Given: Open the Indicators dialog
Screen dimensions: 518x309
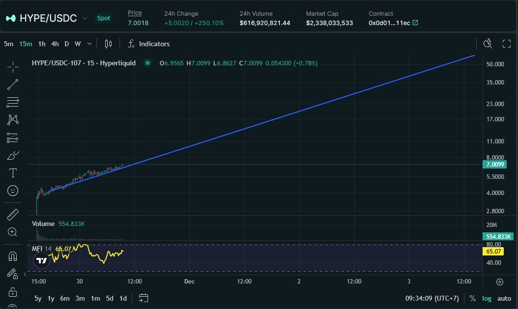Looking at the screenshot, I should tap(149, 44).
